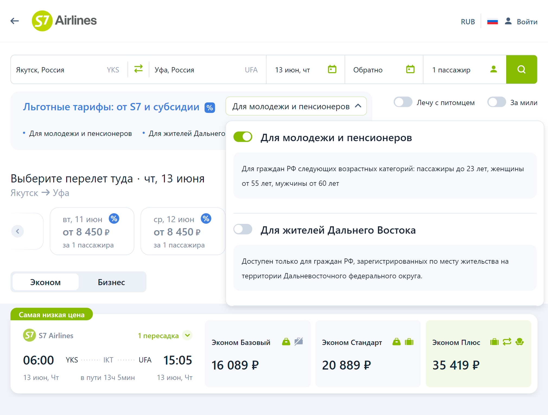Click the user profile icon near Войти

[508, 21]
